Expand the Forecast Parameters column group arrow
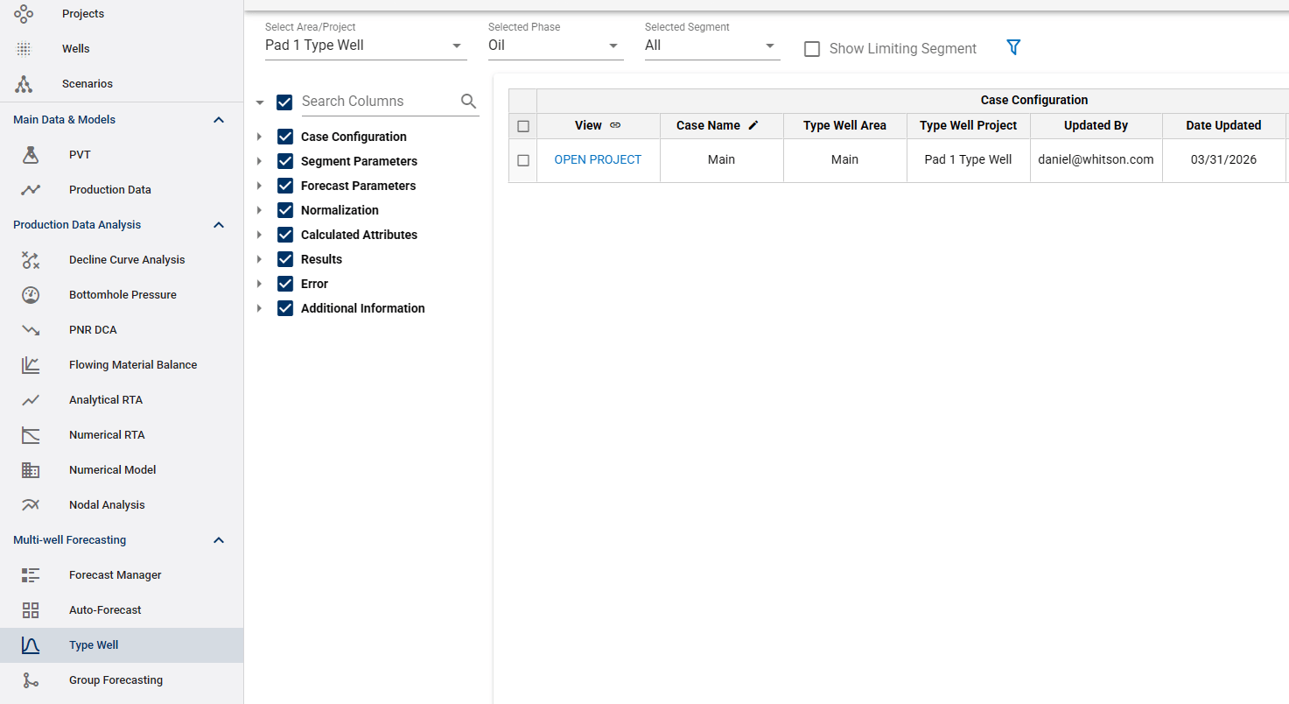This screenshot has width=1289, height=704. coord(259,186)
